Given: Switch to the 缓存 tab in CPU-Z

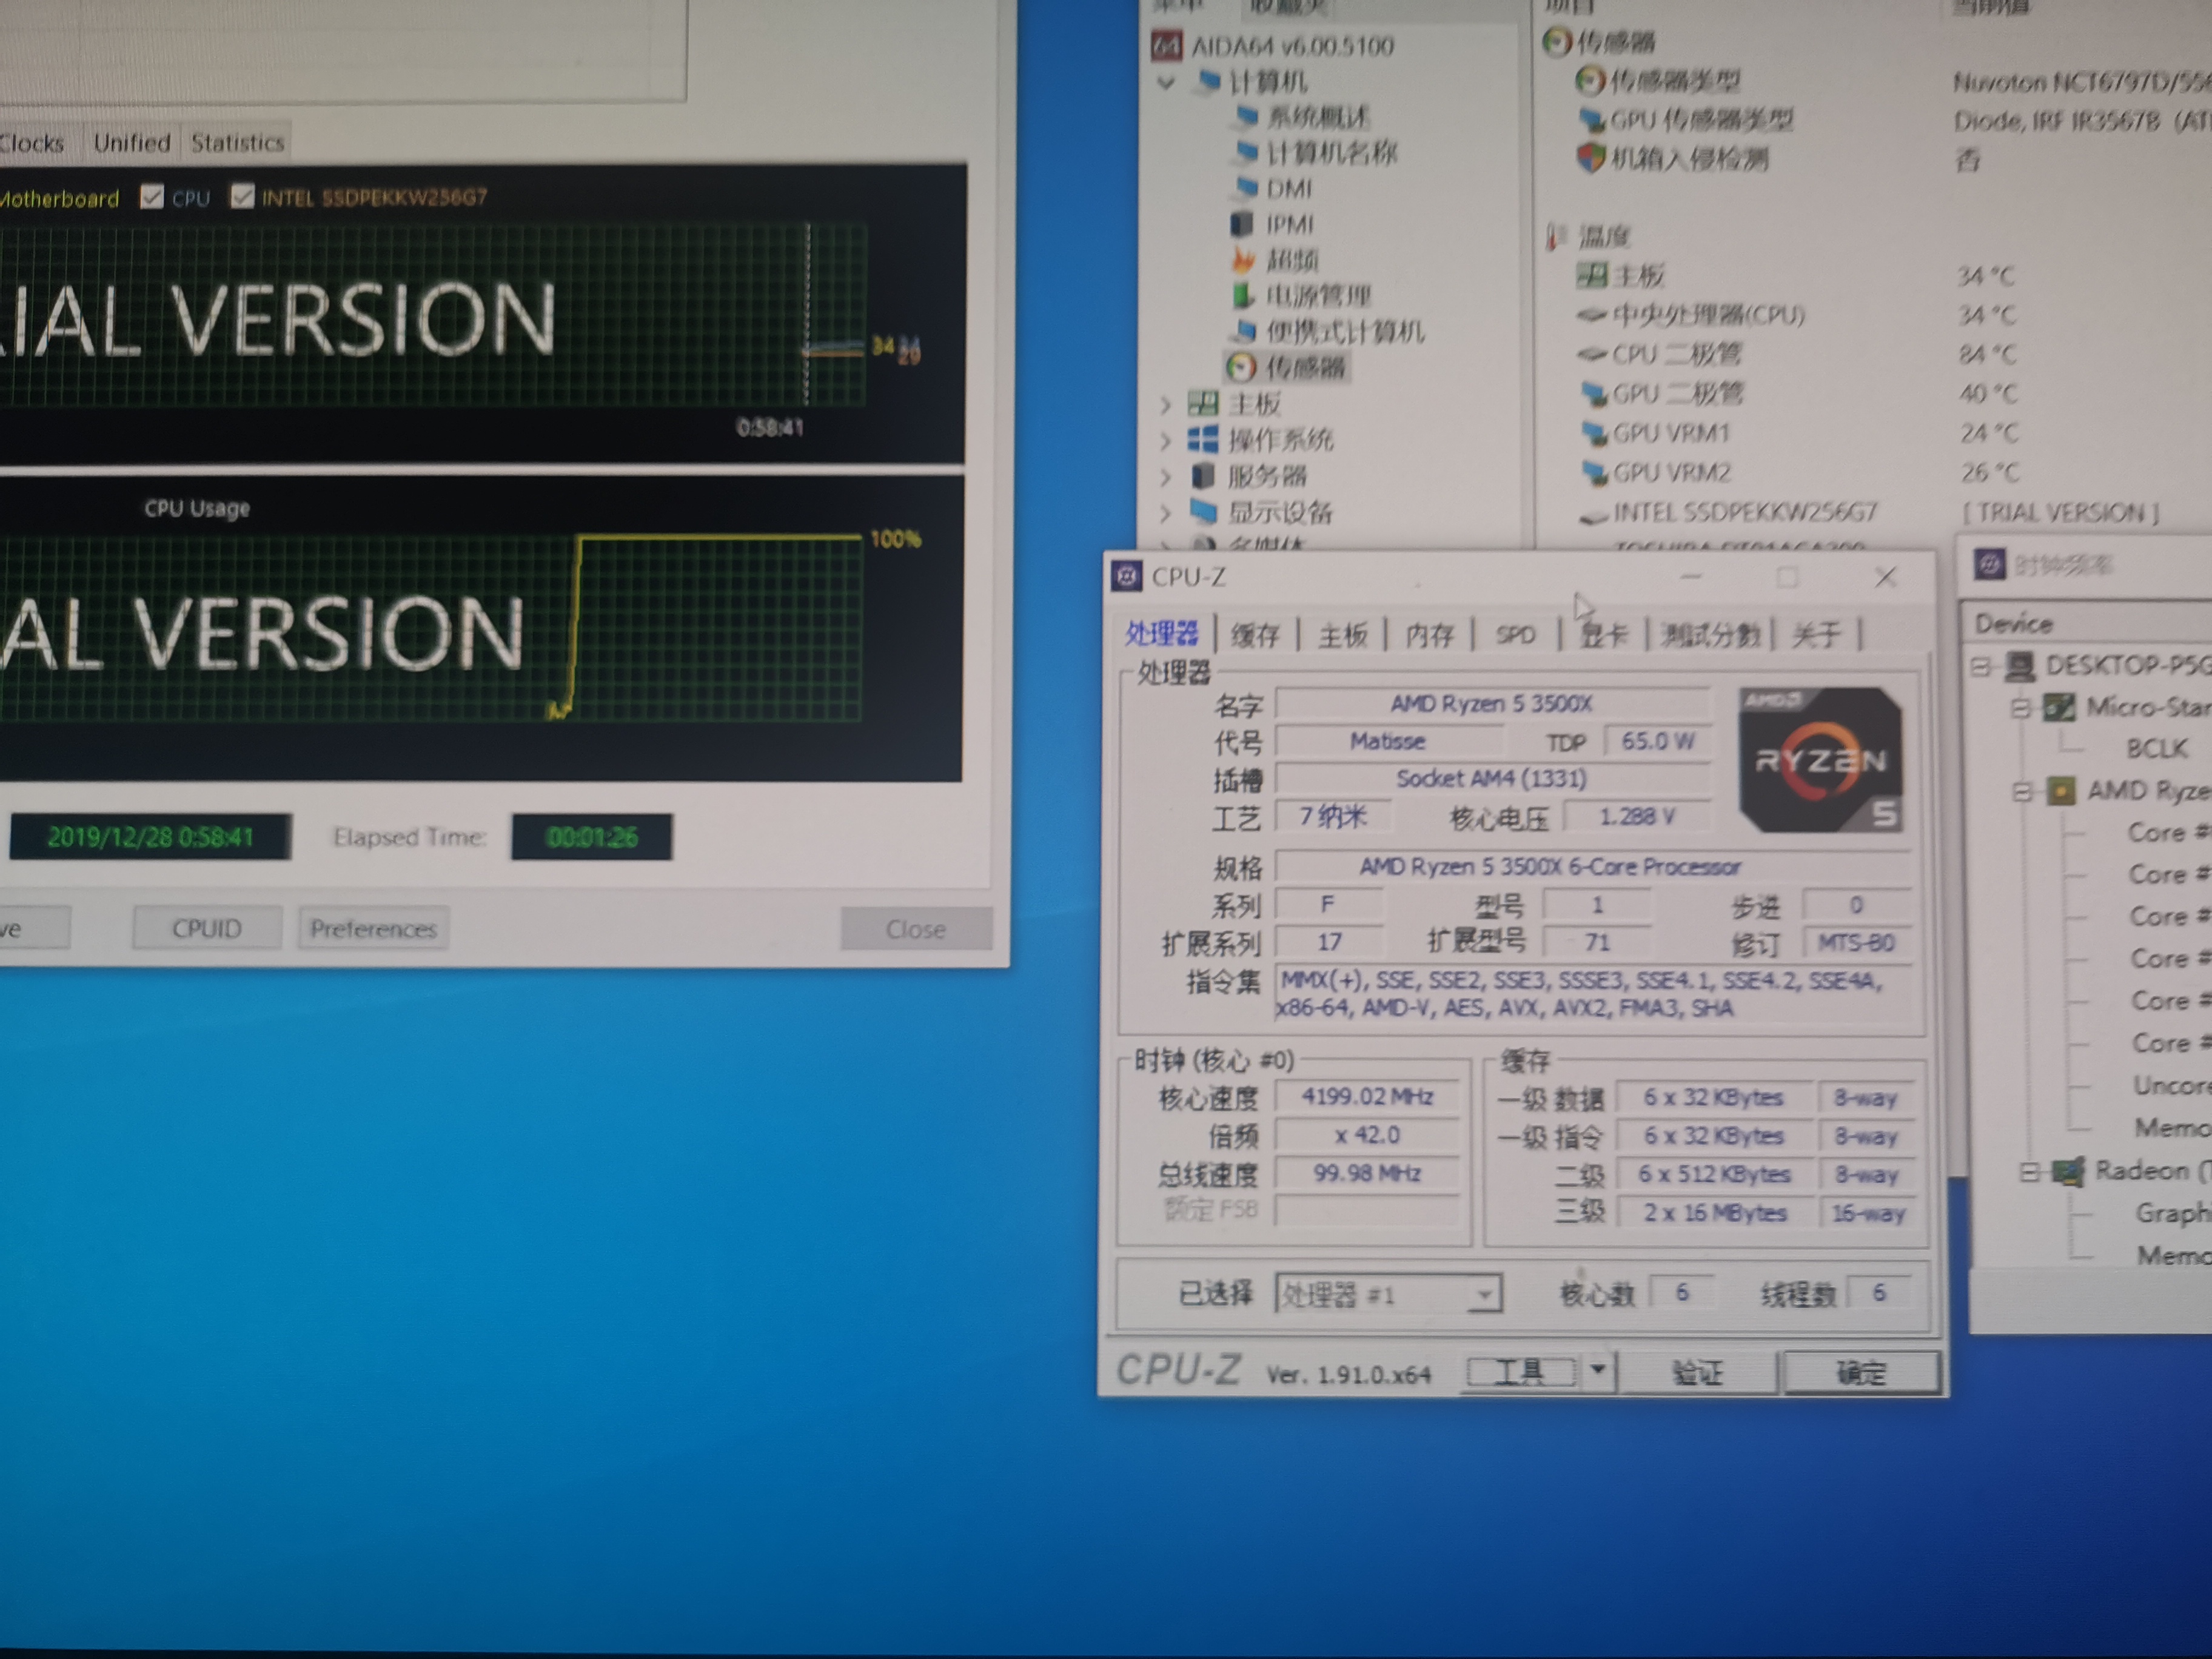Looking at the screenshot, I should tap(1254, 634).
